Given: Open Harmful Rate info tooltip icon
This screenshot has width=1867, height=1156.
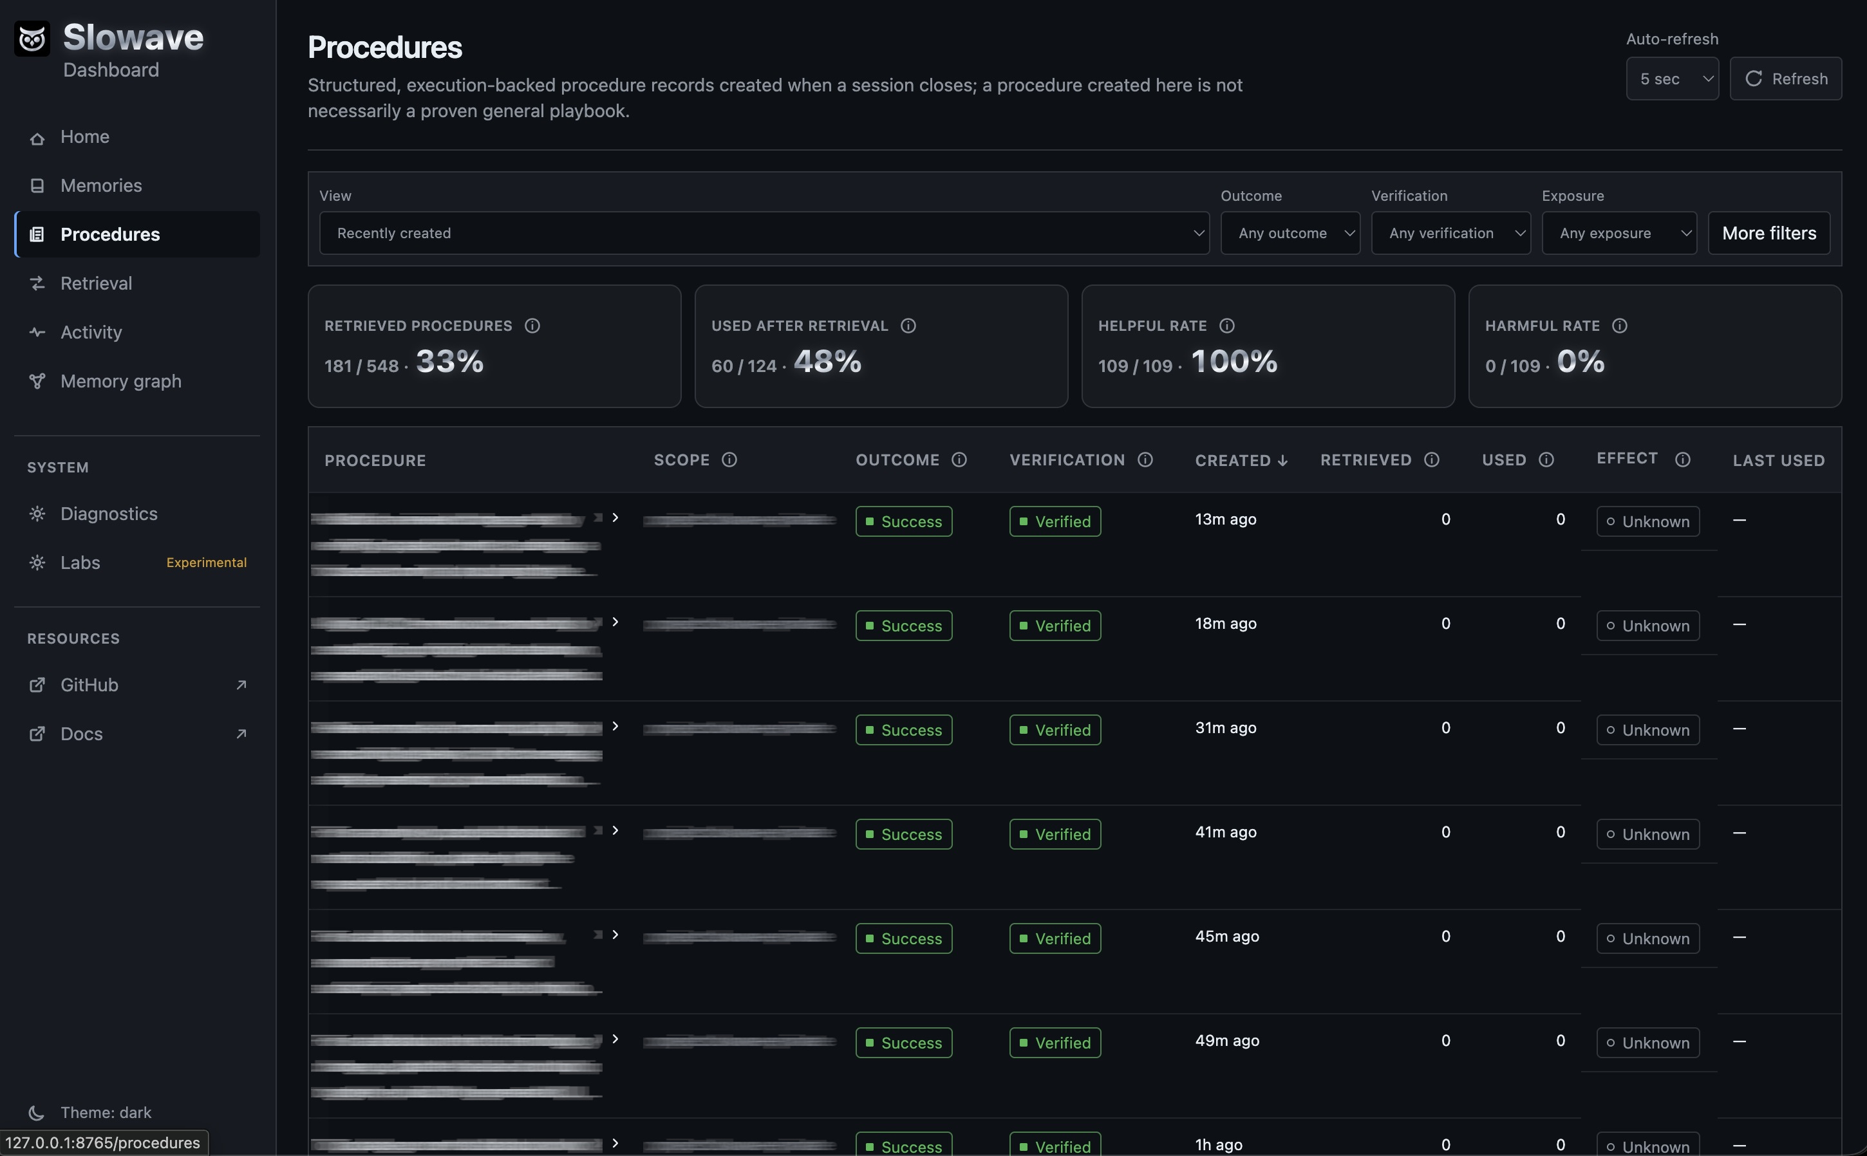Looking at the screenshot, I should point(1619,326).
